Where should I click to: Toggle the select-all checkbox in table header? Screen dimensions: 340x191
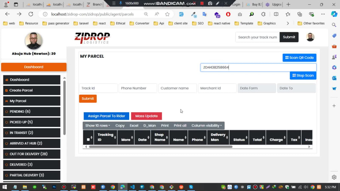pos(88,139)
